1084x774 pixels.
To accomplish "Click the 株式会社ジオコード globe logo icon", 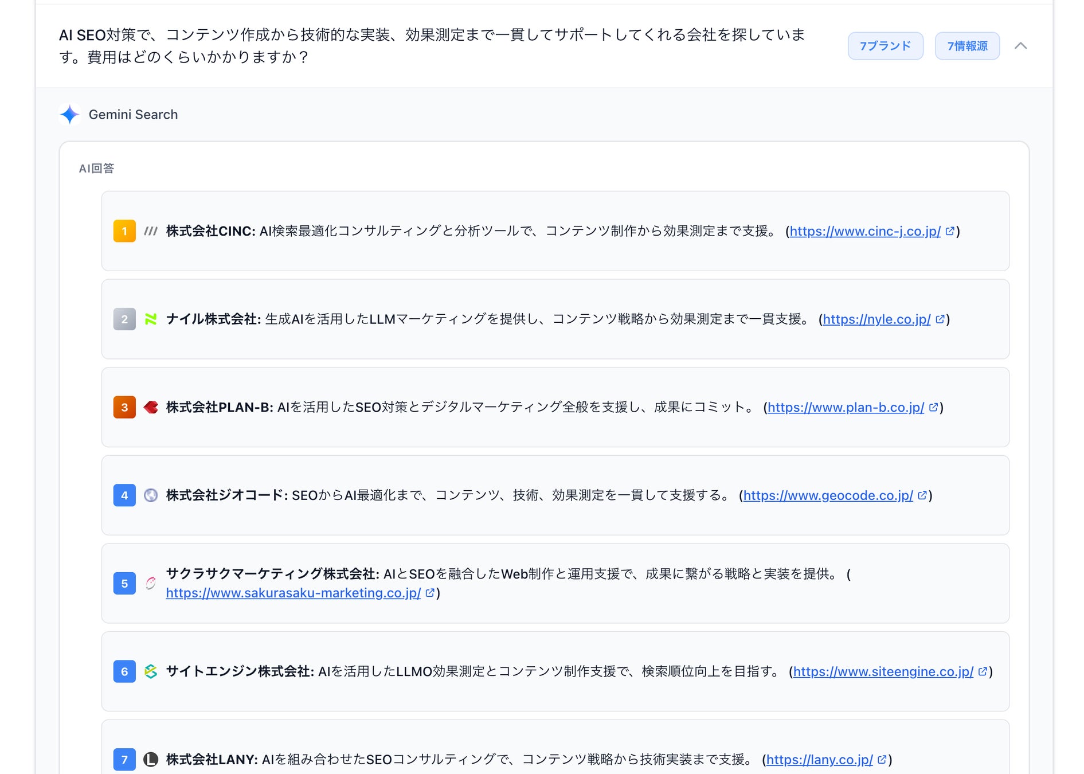I will click(x=151, y=495).
